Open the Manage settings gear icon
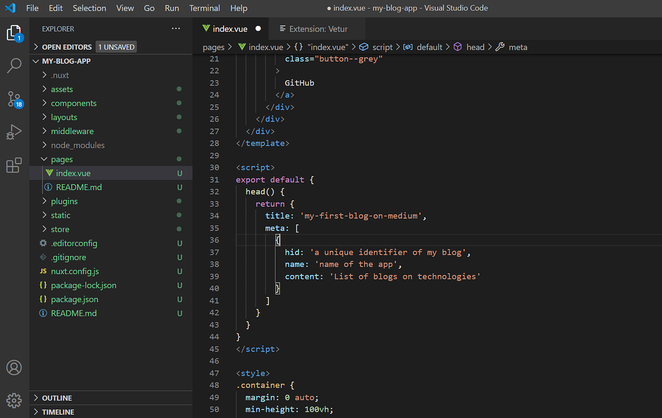The height and width of the screenshot is (418, 662). tap(14, 400)
